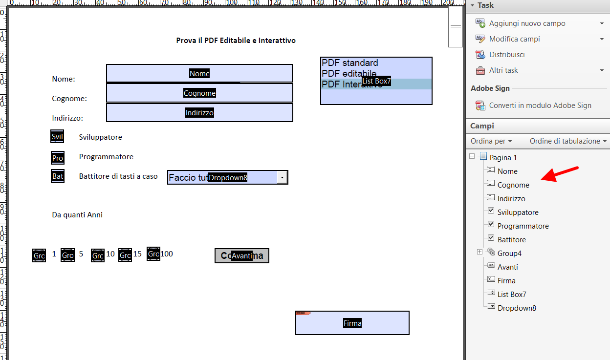Select the radio button labeled 100
610x360 pixels.
tap(153, 254)
